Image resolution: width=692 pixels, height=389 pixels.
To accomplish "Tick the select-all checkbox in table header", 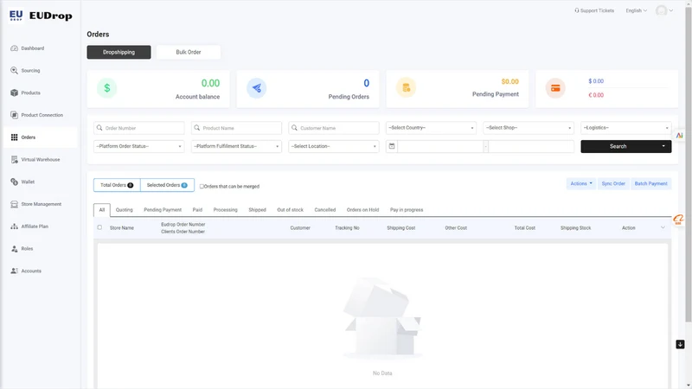I will pos(99,227).
